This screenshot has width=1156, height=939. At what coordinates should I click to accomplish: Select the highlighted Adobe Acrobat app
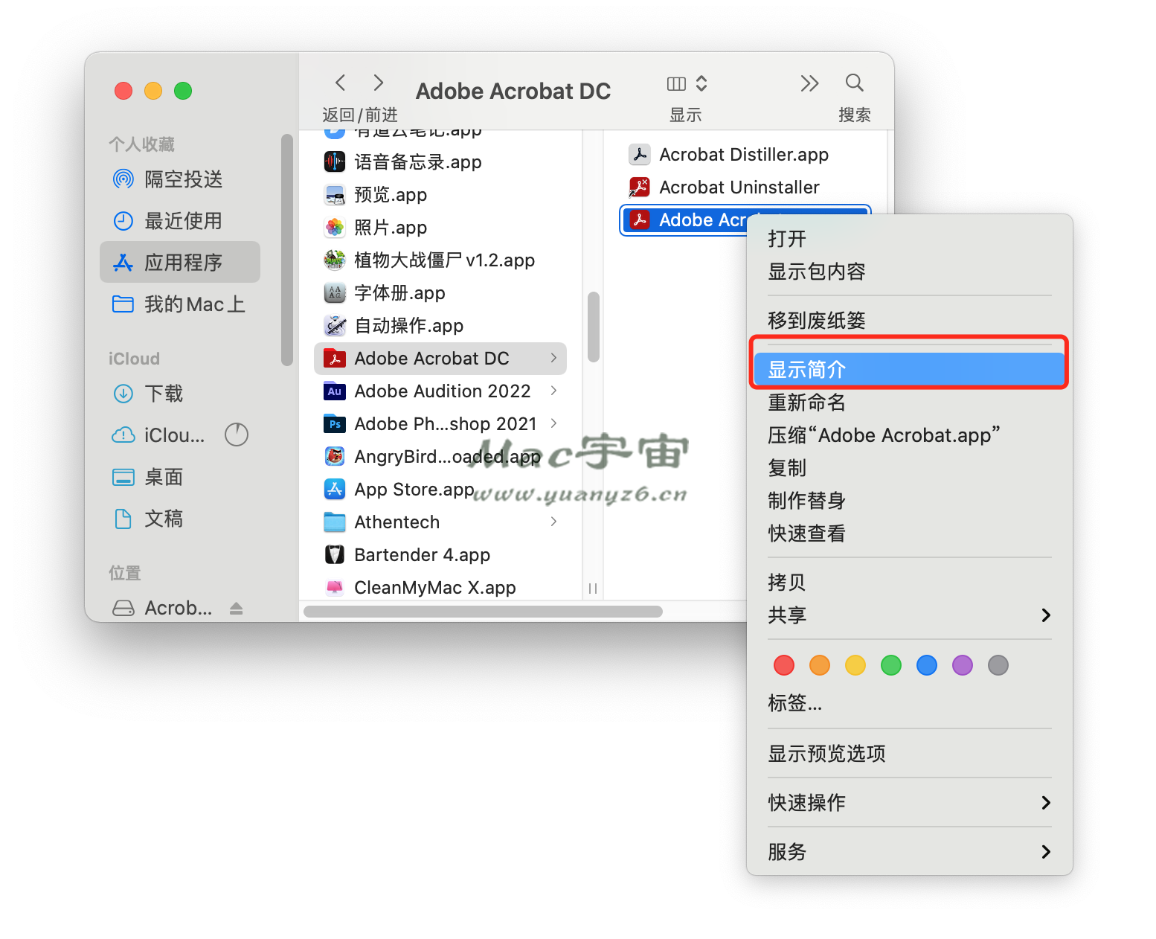click(x=684, y=220)
